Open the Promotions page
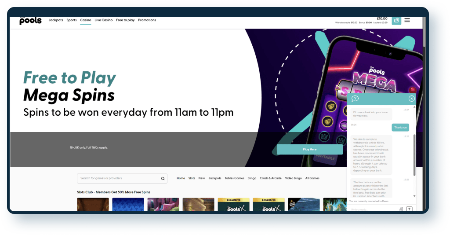 click(147, 20)
